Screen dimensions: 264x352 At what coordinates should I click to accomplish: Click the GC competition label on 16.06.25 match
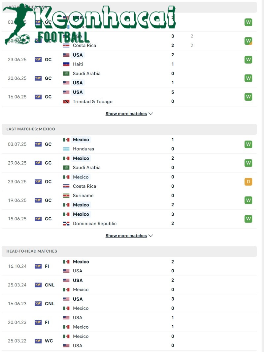tap(48, 97)
